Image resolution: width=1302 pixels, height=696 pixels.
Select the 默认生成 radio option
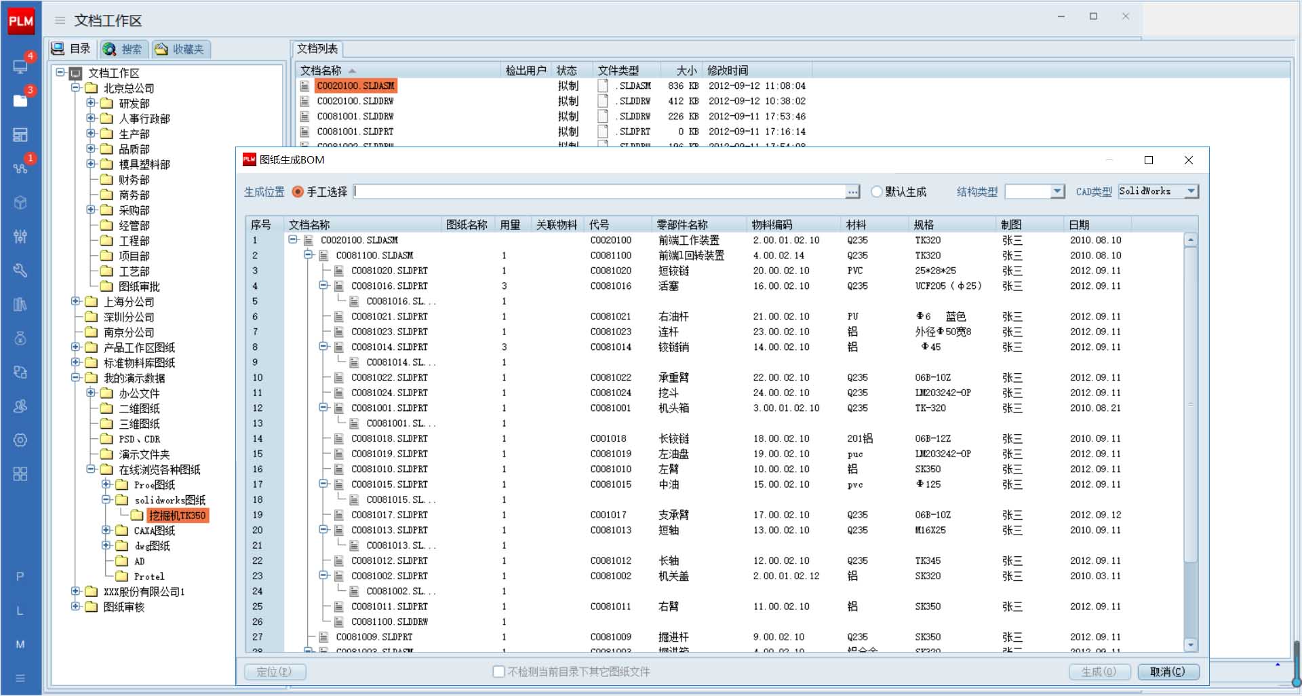point(876,192)
